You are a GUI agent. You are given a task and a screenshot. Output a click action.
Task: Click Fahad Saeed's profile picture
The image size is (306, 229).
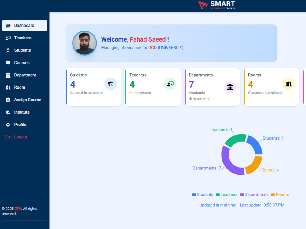coord(84,43)
